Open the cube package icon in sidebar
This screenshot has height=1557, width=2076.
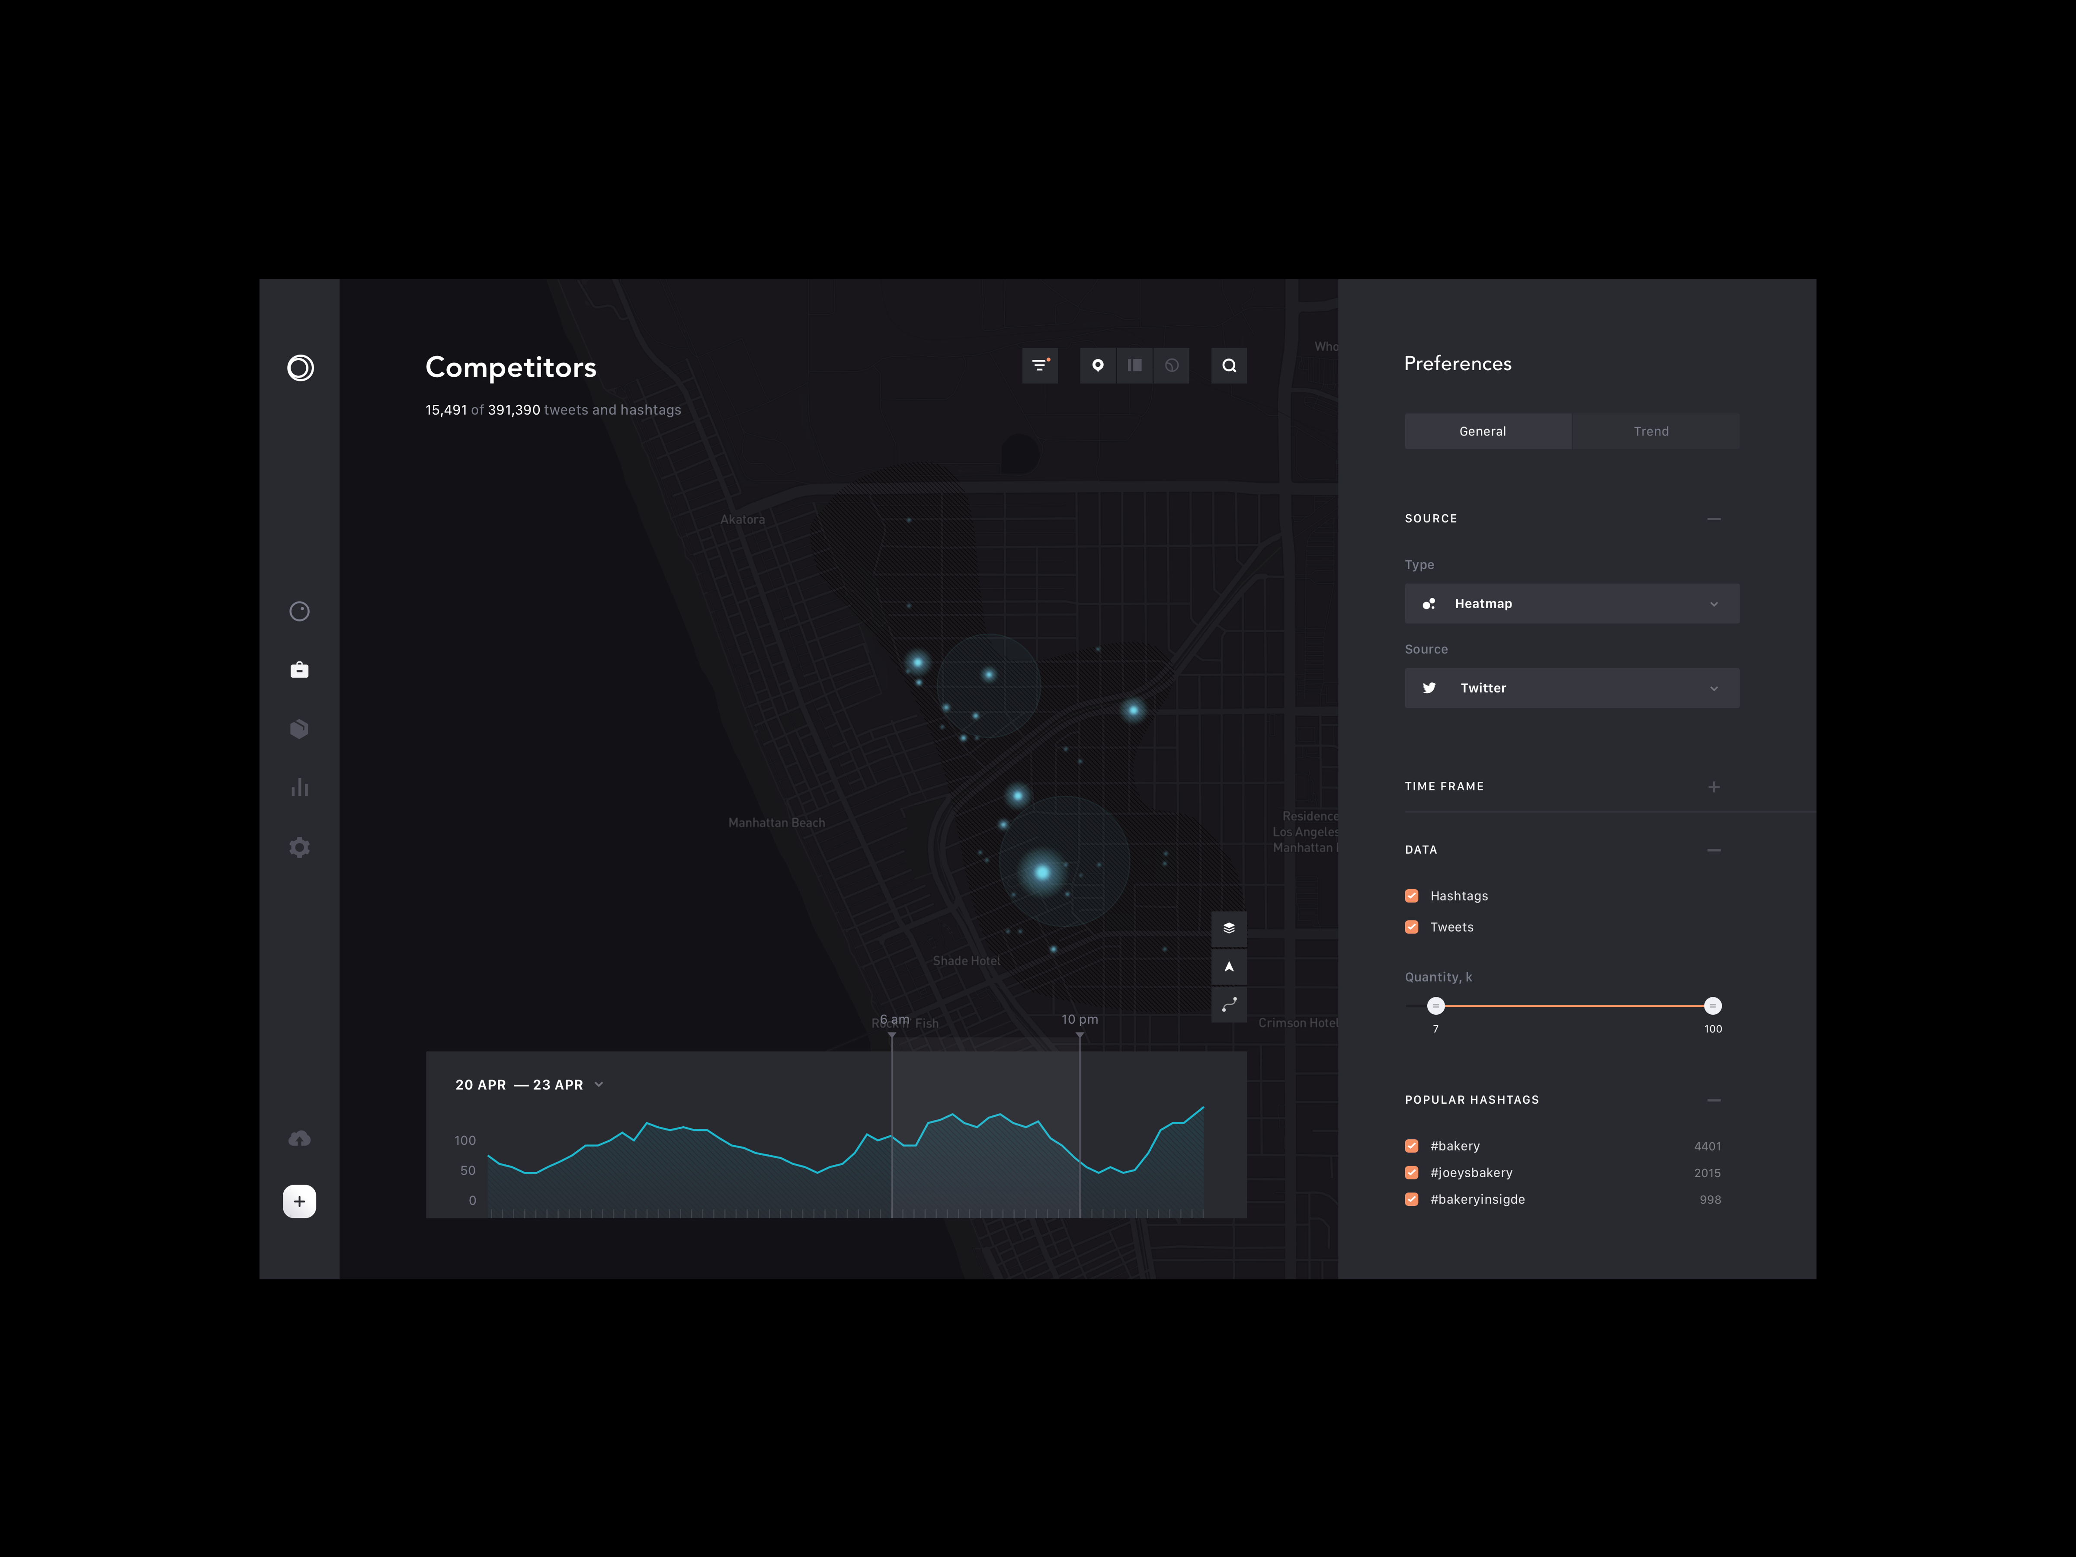coord(299,729)
